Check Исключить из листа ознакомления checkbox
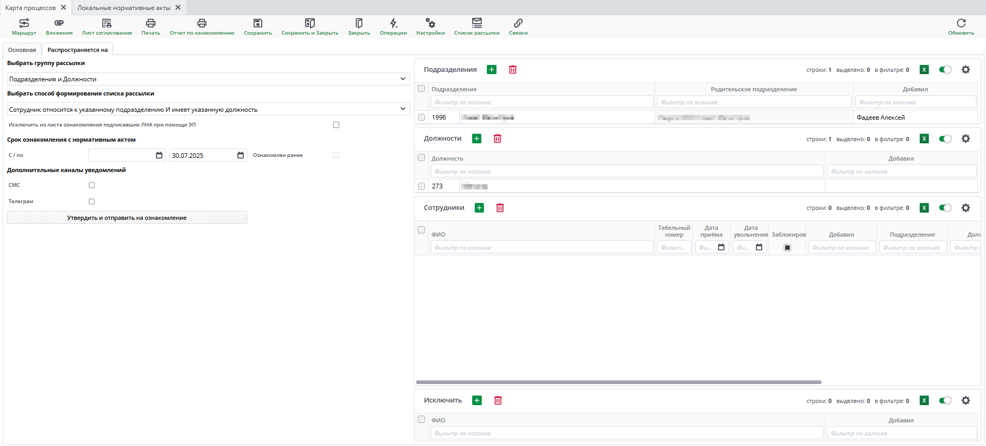Screen dimensions: 986x446 [x=336, y=125]
